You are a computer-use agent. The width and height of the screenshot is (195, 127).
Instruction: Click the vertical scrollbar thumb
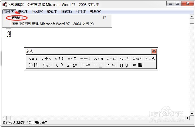tap(192, 21)
